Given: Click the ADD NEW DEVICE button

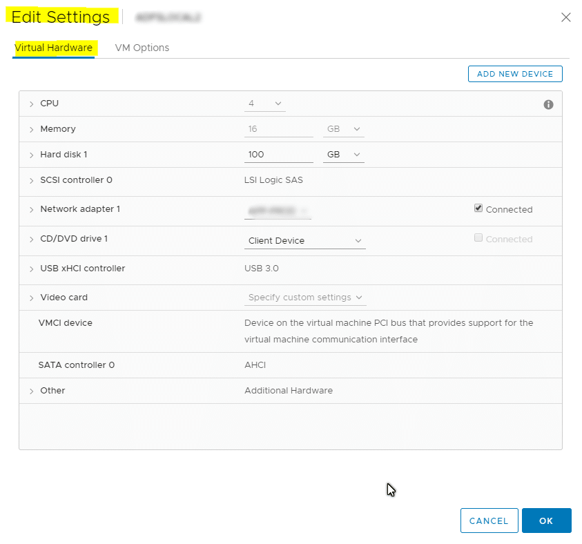Looking at the screenshot, I should tap(515, 74).
